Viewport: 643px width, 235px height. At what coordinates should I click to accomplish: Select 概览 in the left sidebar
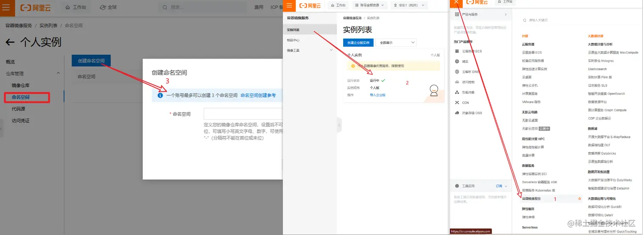pyautogui.click(x=10, y=62)
